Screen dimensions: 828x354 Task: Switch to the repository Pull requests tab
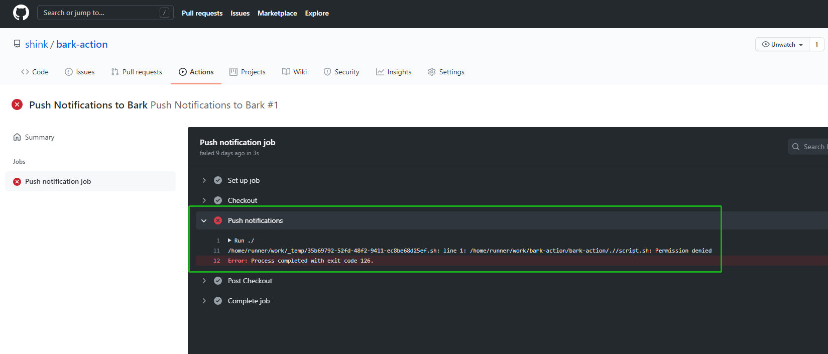pos(137,72)
